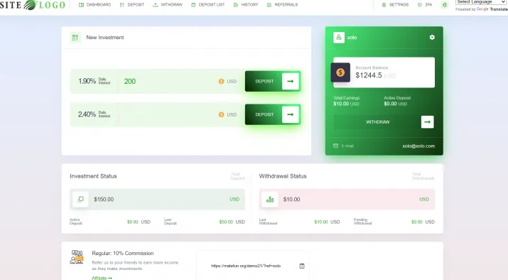Open the Select Language dropdown
The width and height of the screenshot is (508, 280).
click(x=481, y=2)
